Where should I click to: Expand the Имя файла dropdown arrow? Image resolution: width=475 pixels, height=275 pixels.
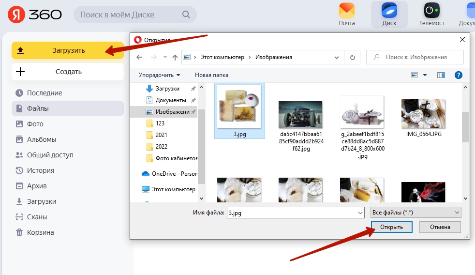360,213
